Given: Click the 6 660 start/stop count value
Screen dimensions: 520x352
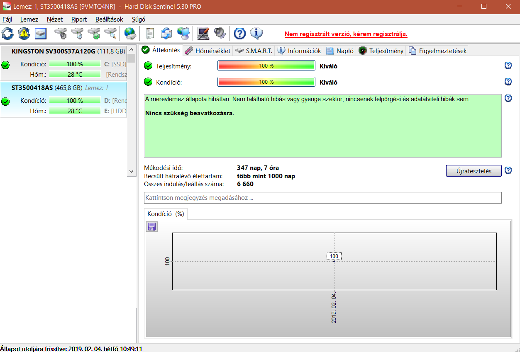Looking at the screenshot, I should [245, 184].
